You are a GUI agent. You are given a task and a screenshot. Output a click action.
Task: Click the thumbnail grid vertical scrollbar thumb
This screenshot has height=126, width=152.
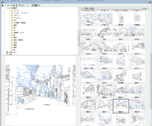150,81
